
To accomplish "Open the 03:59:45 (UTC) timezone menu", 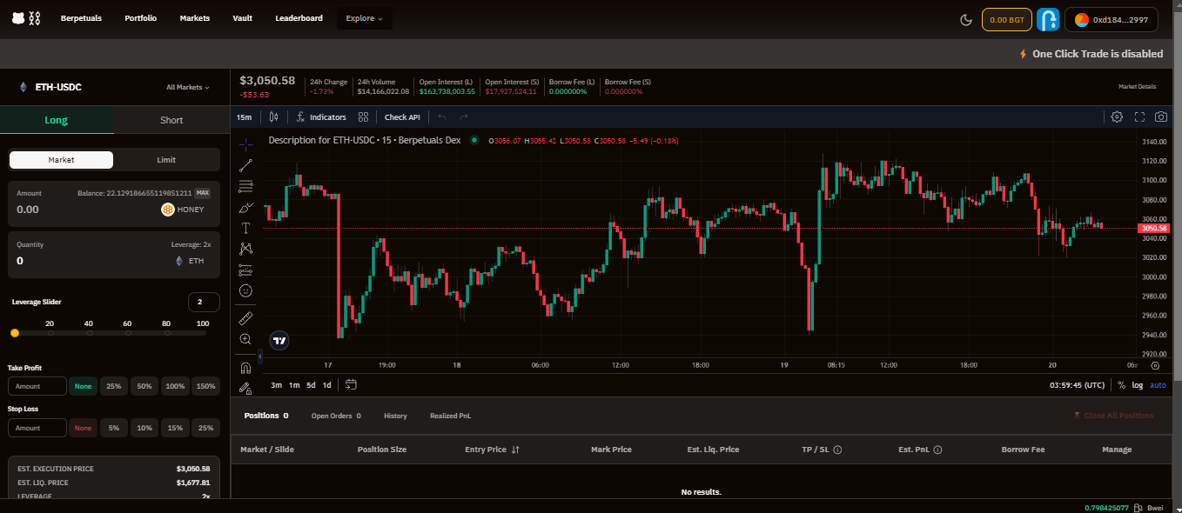I will pos(1077,385).
